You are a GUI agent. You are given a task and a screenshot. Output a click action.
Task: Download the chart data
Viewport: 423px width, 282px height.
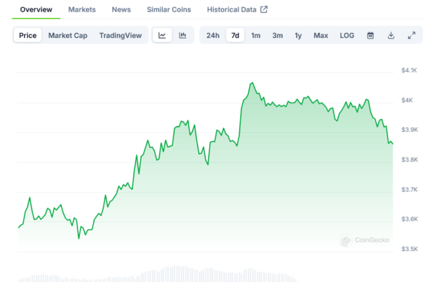(391, 35)
